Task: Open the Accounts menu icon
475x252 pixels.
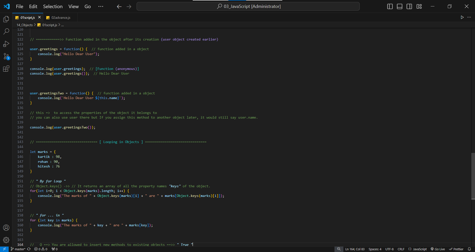Action: pos(6,228)
